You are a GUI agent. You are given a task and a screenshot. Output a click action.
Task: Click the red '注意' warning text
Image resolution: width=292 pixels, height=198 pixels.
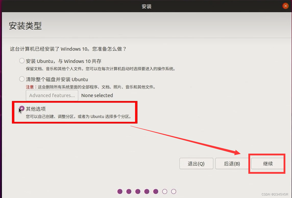pos(30,87)
